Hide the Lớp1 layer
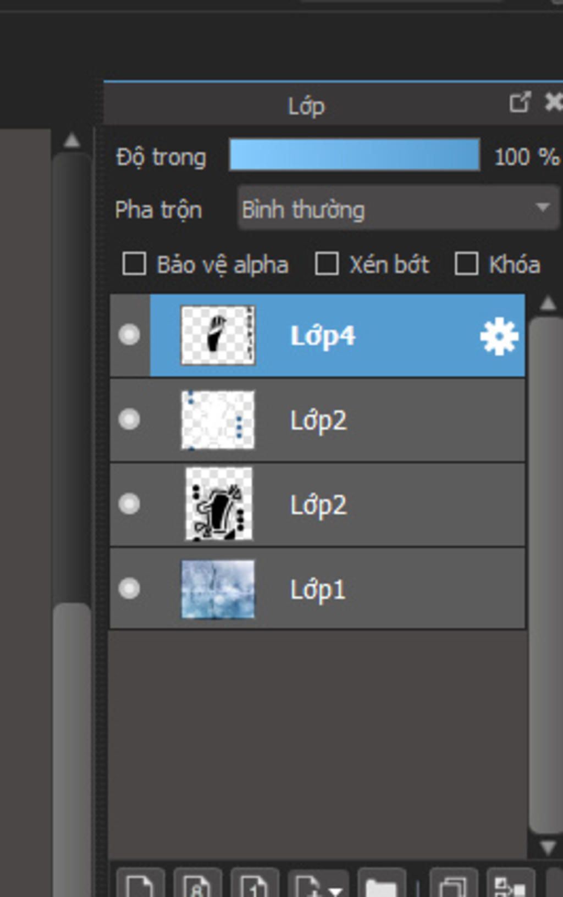 pos(129,589)
